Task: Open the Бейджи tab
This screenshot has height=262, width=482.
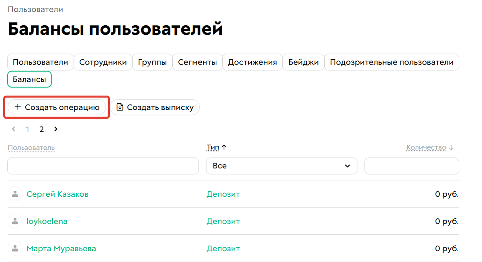Action: point(303,62)
